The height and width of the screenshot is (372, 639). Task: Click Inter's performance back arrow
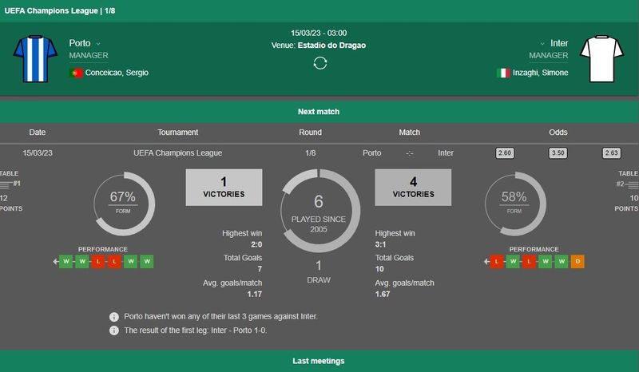pyautogui.click(x=486, y=262)
